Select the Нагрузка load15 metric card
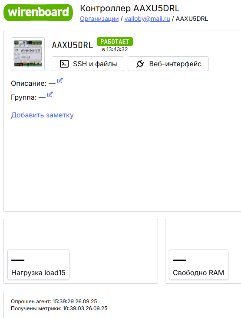Image resolution: width=241 pixels, height=318 pixels. coord(38,265)
